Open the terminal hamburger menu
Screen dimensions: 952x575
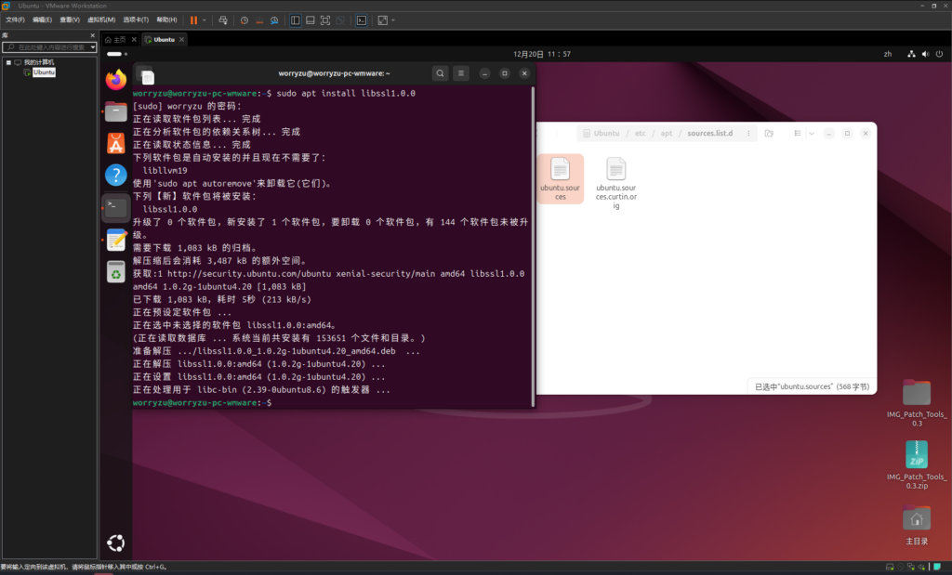point(461,73)
